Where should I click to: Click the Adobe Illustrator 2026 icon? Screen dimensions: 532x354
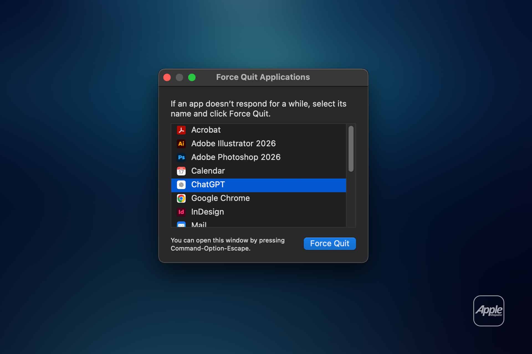(181, 144)
